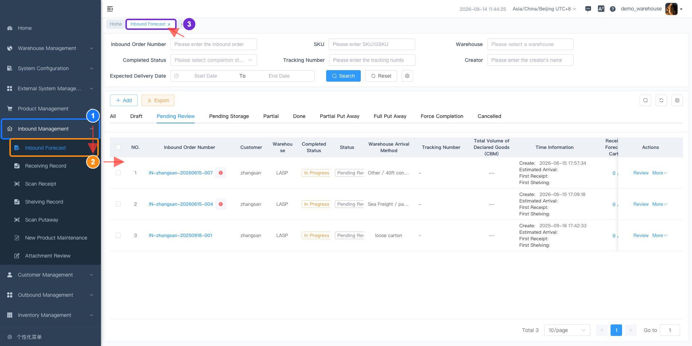Viewport: 692px width, 346px height.
Task: Click the demo_warehouse user avatar
Action: click(x=671, y=9)
